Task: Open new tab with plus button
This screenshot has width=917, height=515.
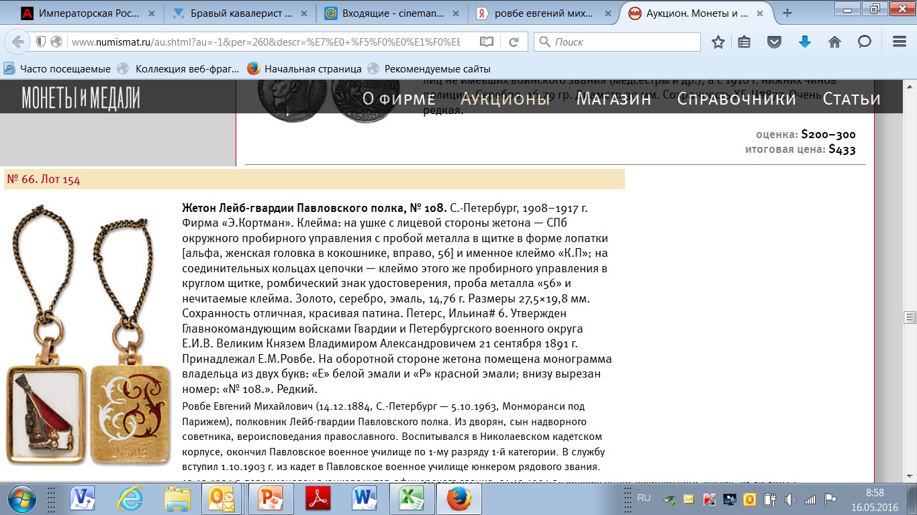Action: pyautogui.click(x=787, y=13)
